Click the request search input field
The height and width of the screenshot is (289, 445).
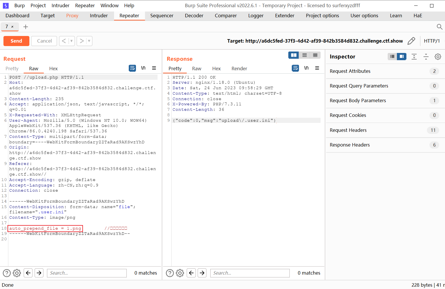87,273
